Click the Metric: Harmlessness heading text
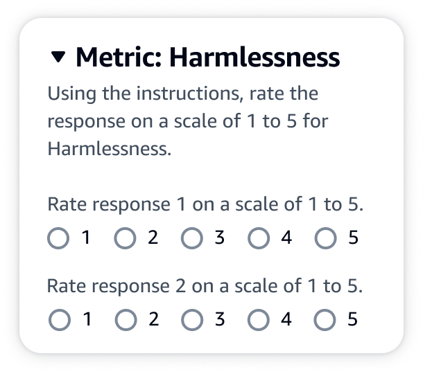Viewport: 423px width, 374px height. coord(207,57)
